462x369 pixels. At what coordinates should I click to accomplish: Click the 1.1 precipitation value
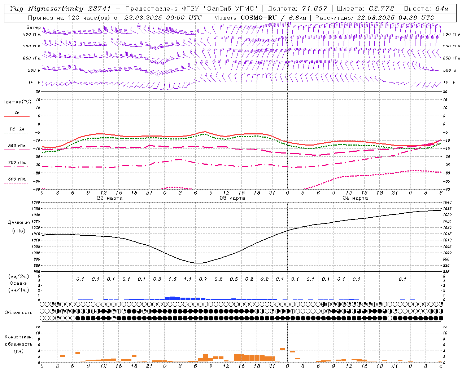(188, 279)
